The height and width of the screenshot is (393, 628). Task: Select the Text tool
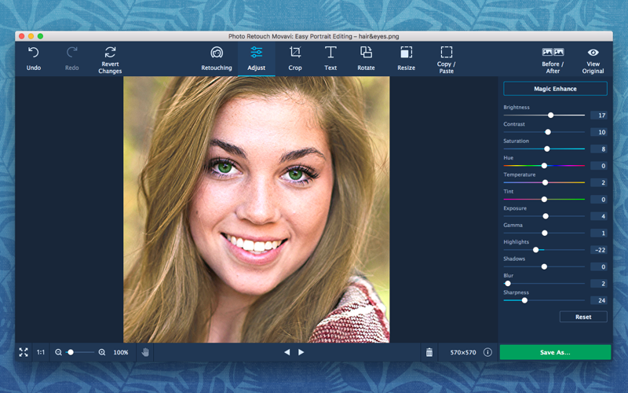tap(330, 53)
